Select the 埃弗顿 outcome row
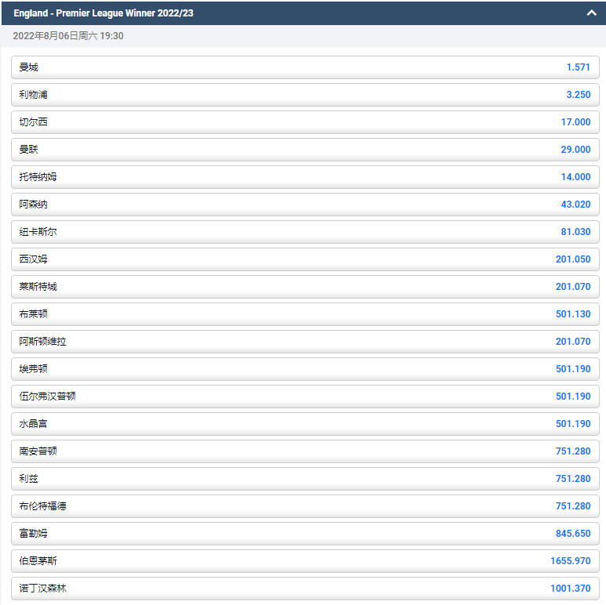 coord(305,369)
